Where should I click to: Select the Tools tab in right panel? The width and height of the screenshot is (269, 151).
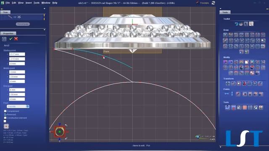(x=225, y=12)
